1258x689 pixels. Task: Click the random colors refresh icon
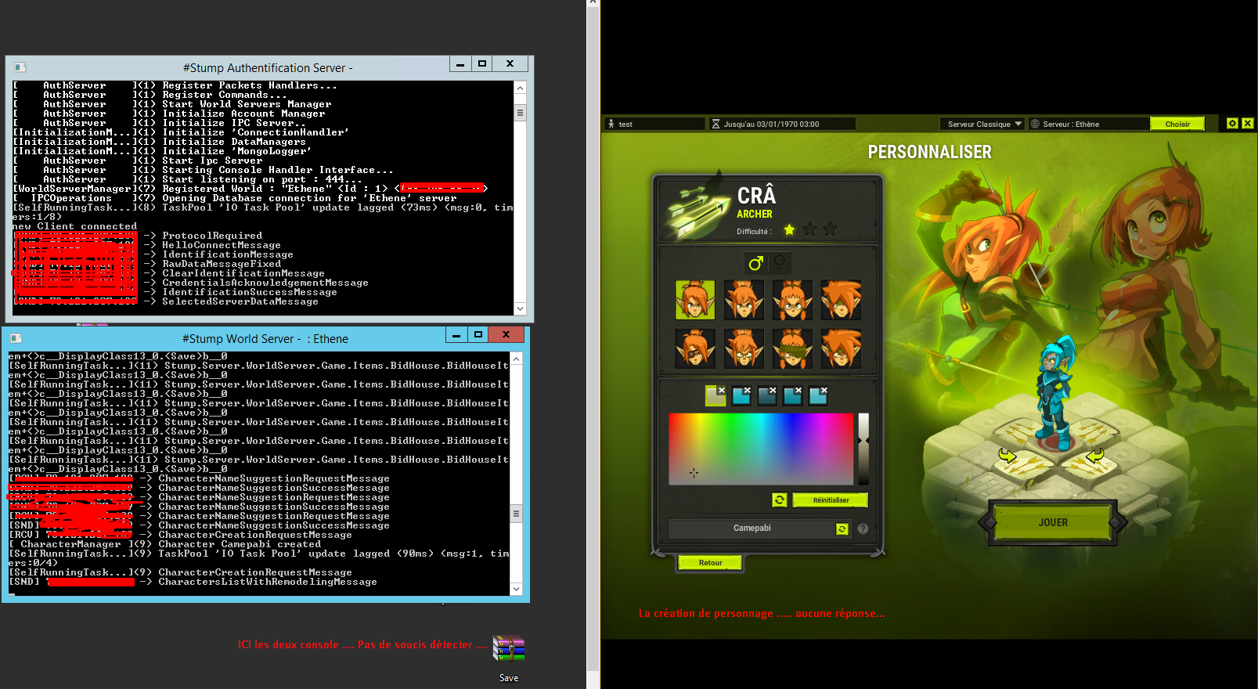pos(780,500)
